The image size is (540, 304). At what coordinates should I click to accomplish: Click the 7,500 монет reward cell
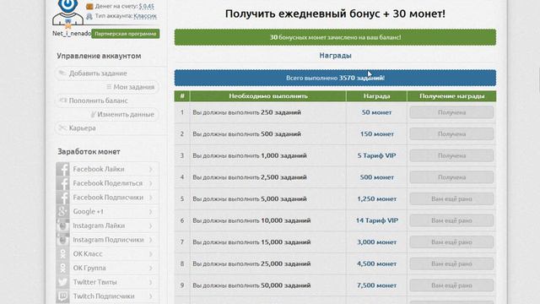(376, 285)
